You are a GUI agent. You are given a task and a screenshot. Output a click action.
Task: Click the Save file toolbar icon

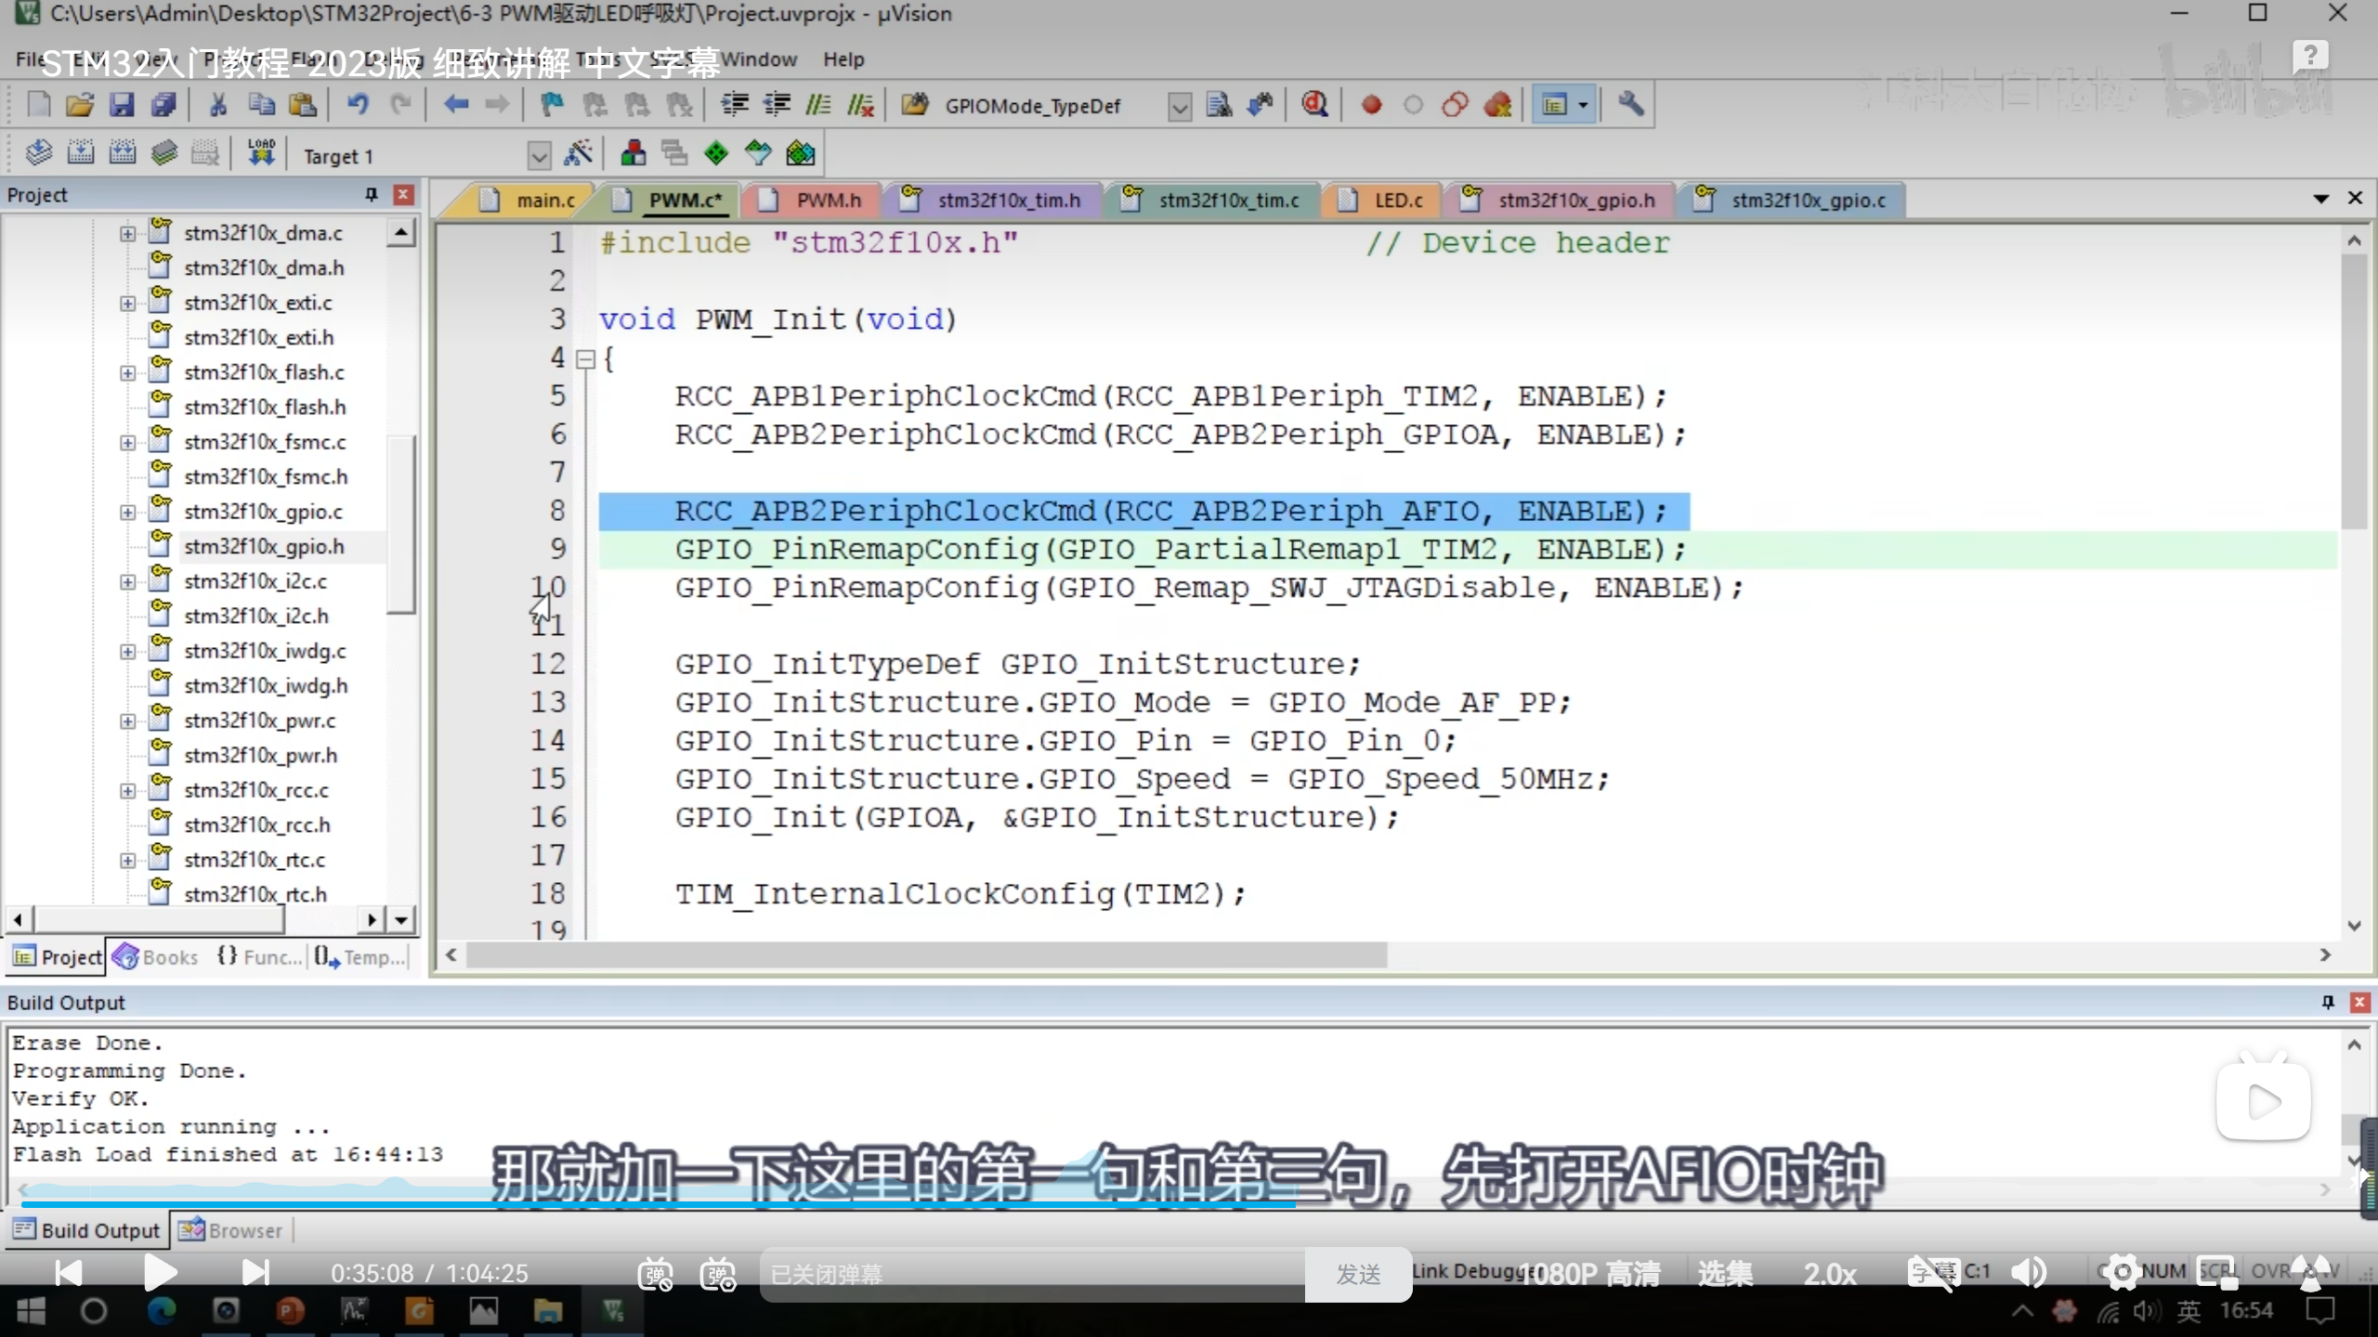[x=122, y=105]
